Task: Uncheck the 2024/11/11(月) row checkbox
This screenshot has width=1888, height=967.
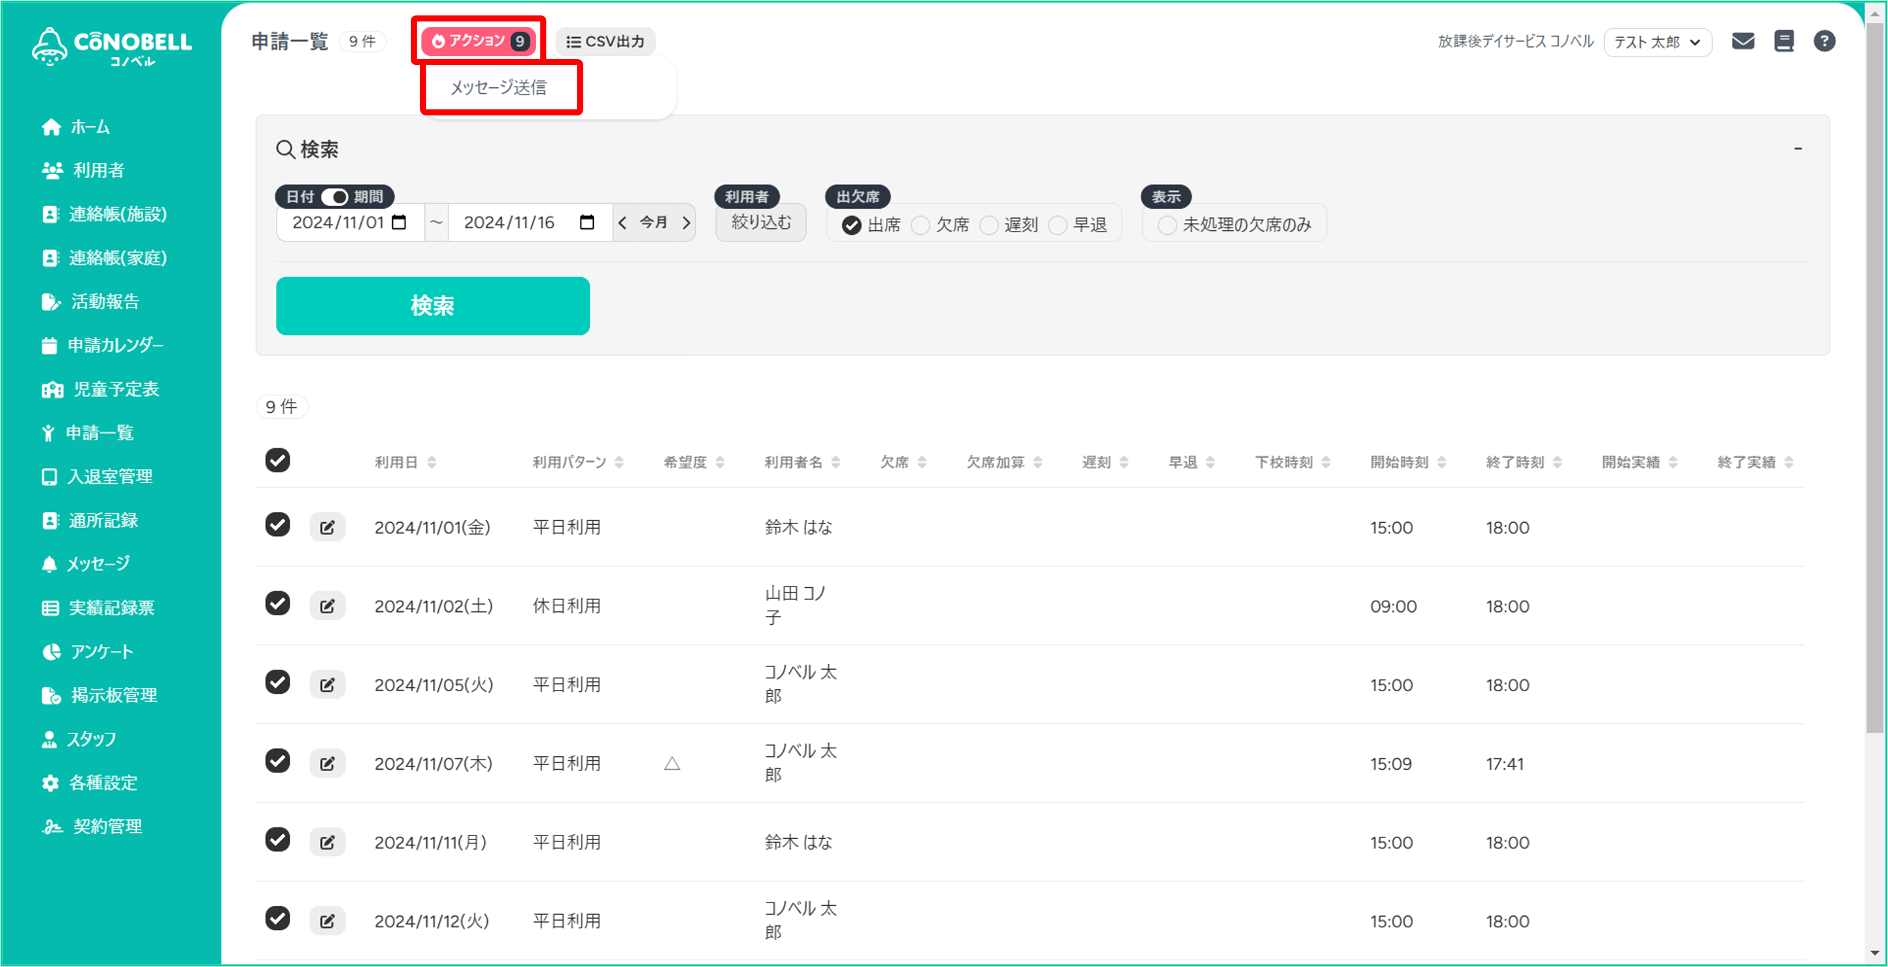Action: click(277, 839)
